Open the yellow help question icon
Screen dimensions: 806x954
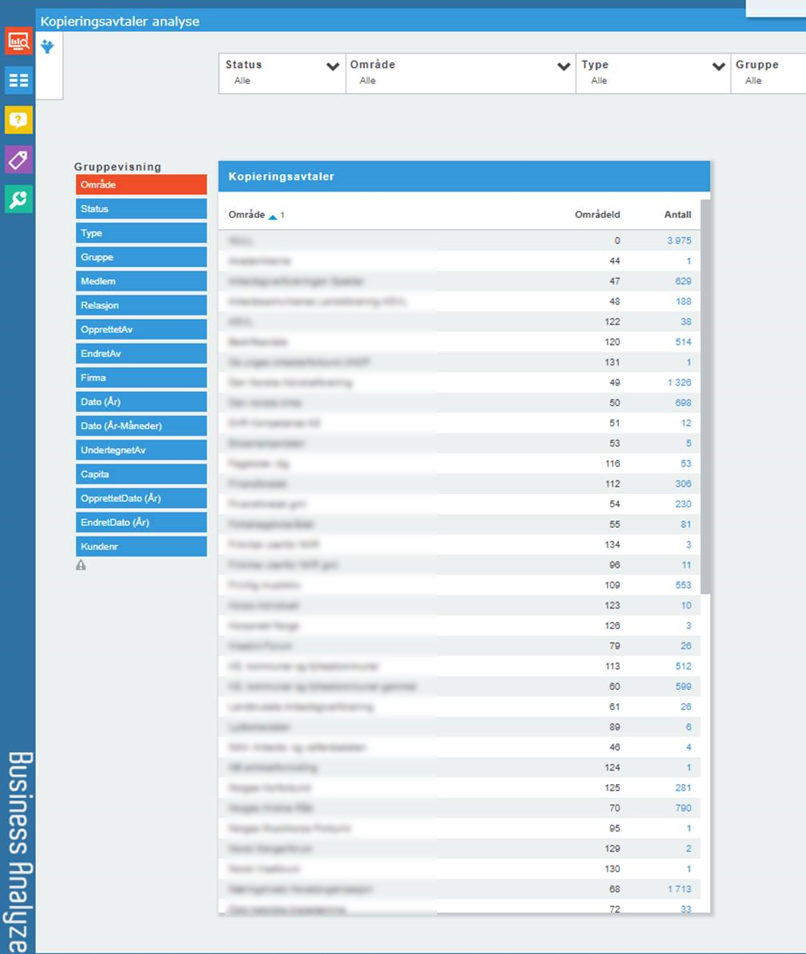[18, 119]
